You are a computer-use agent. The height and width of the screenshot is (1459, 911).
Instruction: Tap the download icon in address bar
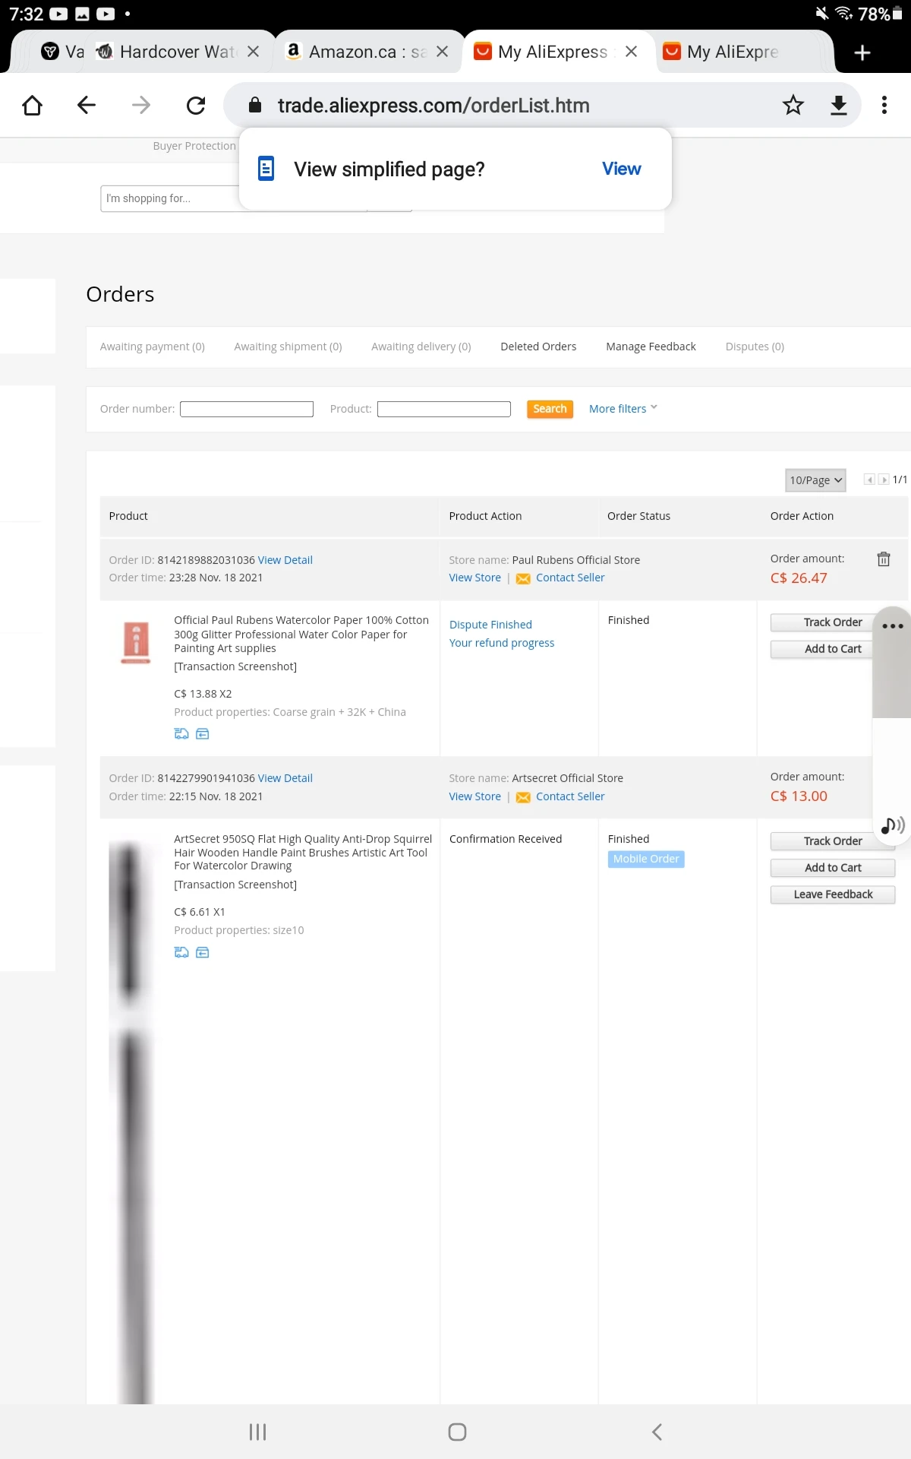[x=839, y=105]
